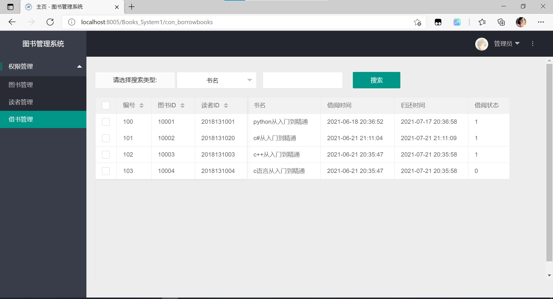Viewport: 553px width, 299px height.
Task: Sort 读者ID column with its arrows
Action: [x=226, y=105]
